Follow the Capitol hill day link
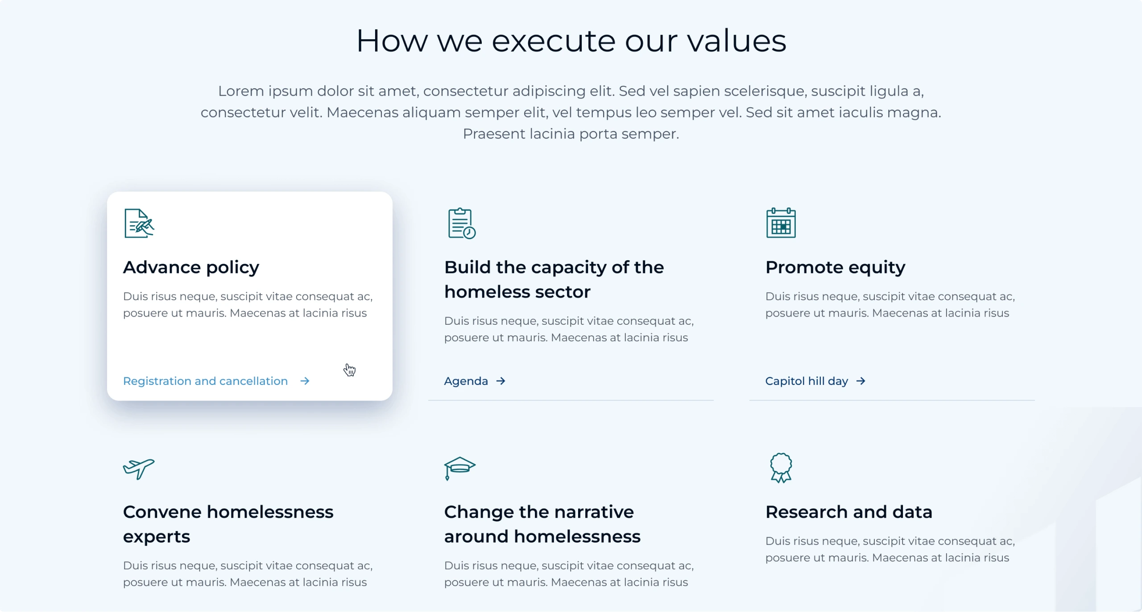This screenshot has height=612, width=1142. click(x=807, y=381)
